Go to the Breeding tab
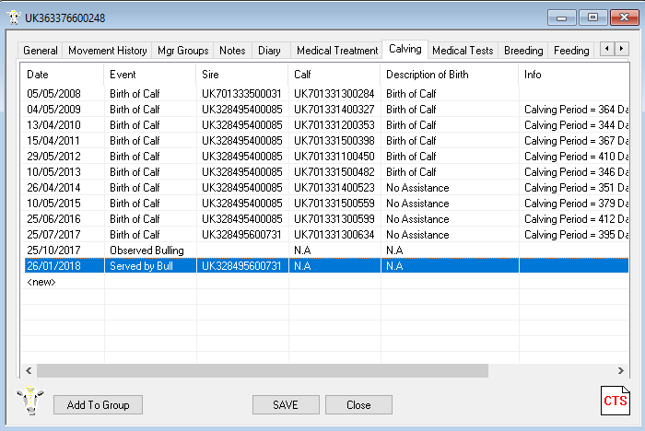Viewport: 645px width, 431px height. 523,51
